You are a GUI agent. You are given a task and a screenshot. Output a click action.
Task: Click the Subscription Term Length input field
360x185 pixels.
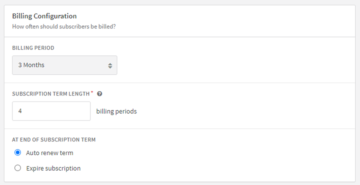[51, 111]
